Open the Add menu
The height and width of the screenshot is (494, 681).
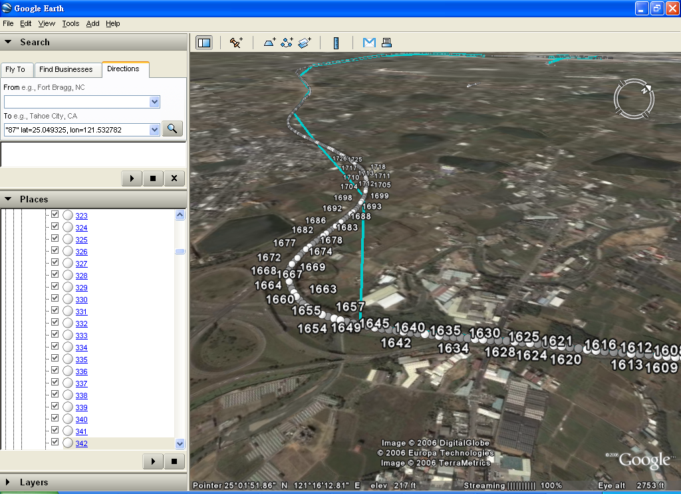pyautogui.click(x=92, y=23)
